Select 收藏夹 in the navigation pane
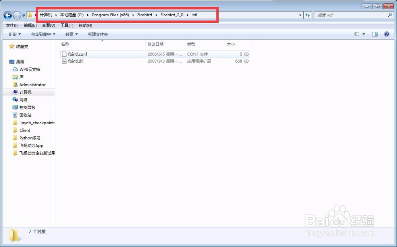The width and height of the screenshot is (397, 247). coord(22,46)
